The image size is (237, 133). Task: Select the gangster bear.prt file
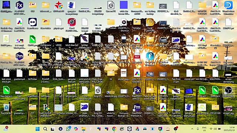click(71, 73)
